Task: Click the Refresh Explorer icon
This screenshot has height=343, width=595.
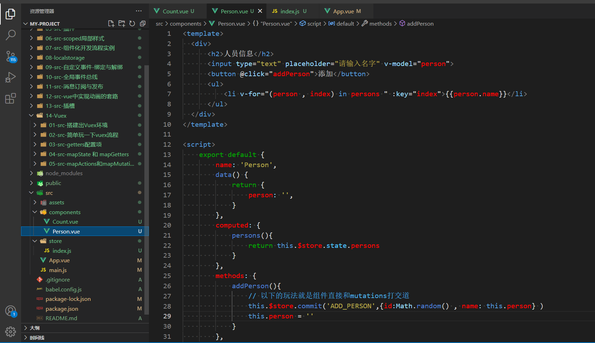Action: coord(132,24)
